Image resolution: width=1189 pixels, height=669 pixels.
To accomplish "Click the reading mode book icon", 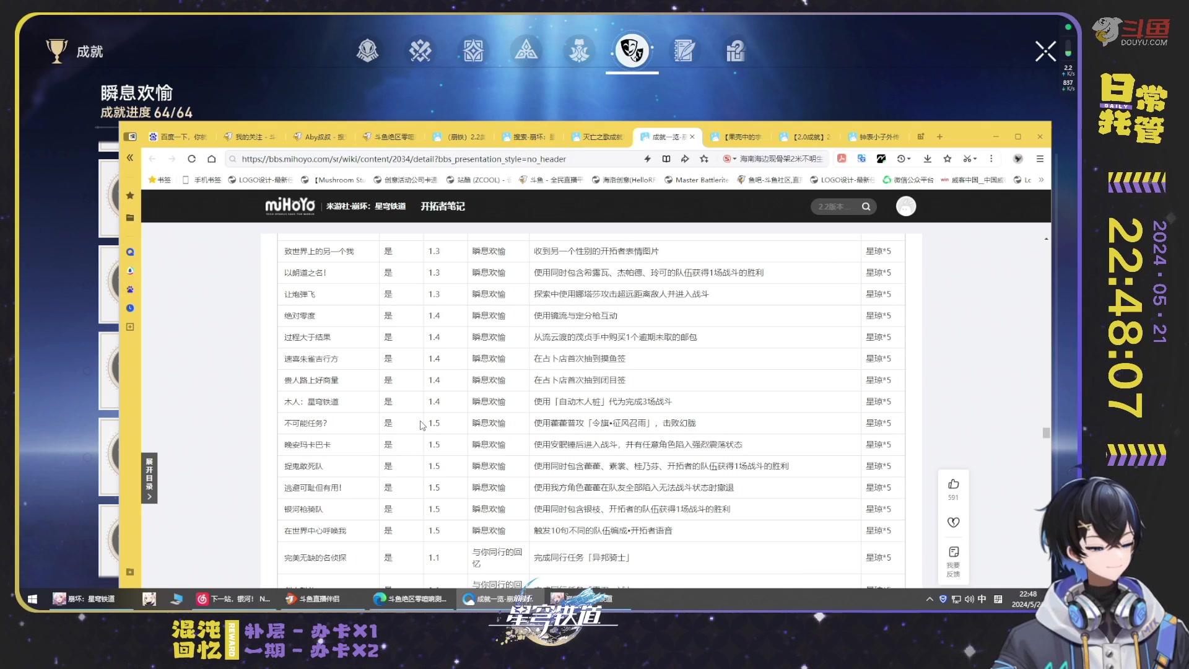I will (666, 159).
